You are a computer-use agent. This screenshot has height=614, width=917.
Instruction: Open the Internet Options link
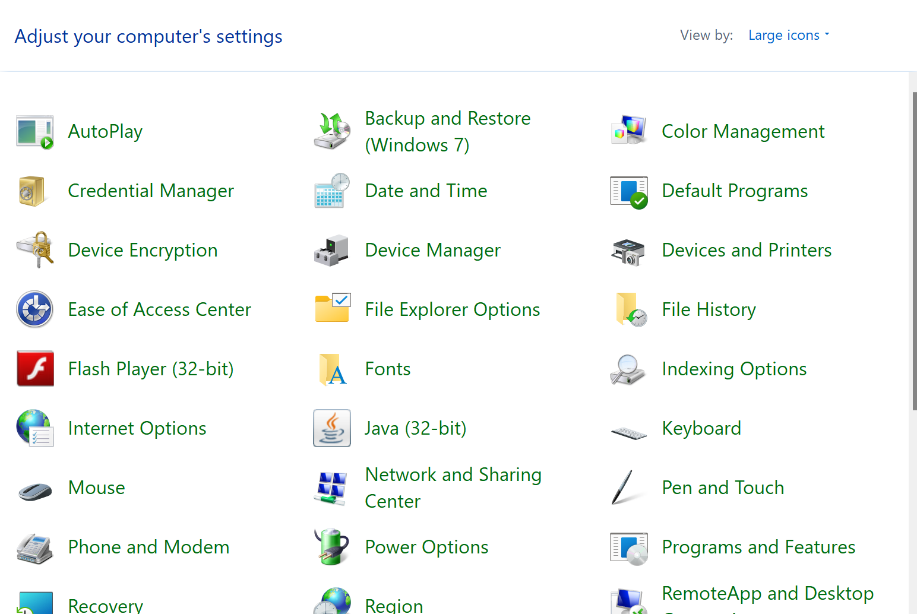coord(137,429)
